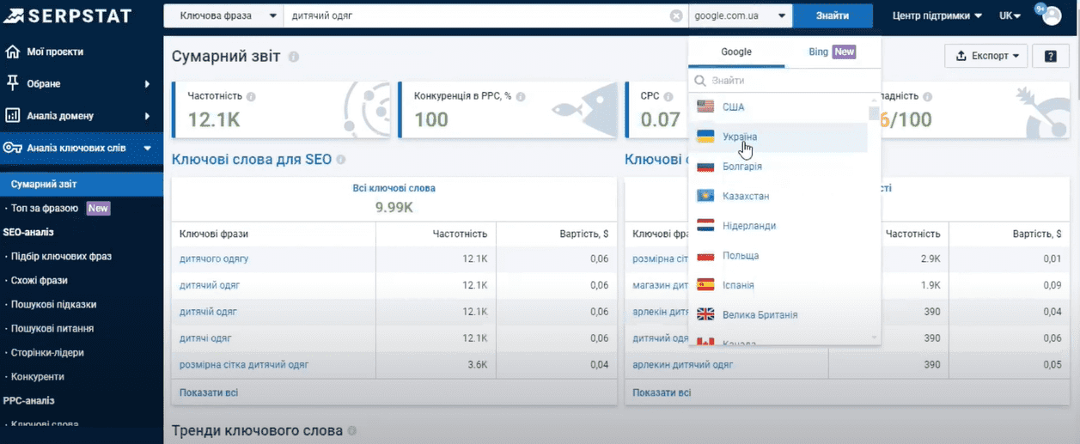This screenshot has height=444, width=1080.
Task: Open keyword розмірна сітка дитячий одяг in SEO table
Action: [244, 364]
